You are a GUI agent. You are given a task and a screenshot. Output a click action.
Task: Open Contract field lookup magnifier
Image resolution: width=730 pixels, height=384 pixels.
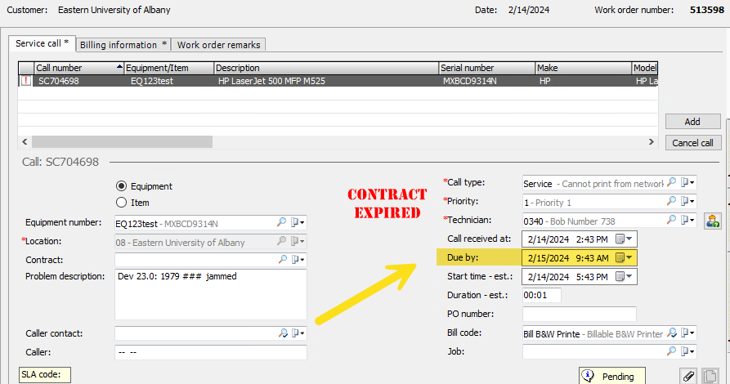coord(283,260)
